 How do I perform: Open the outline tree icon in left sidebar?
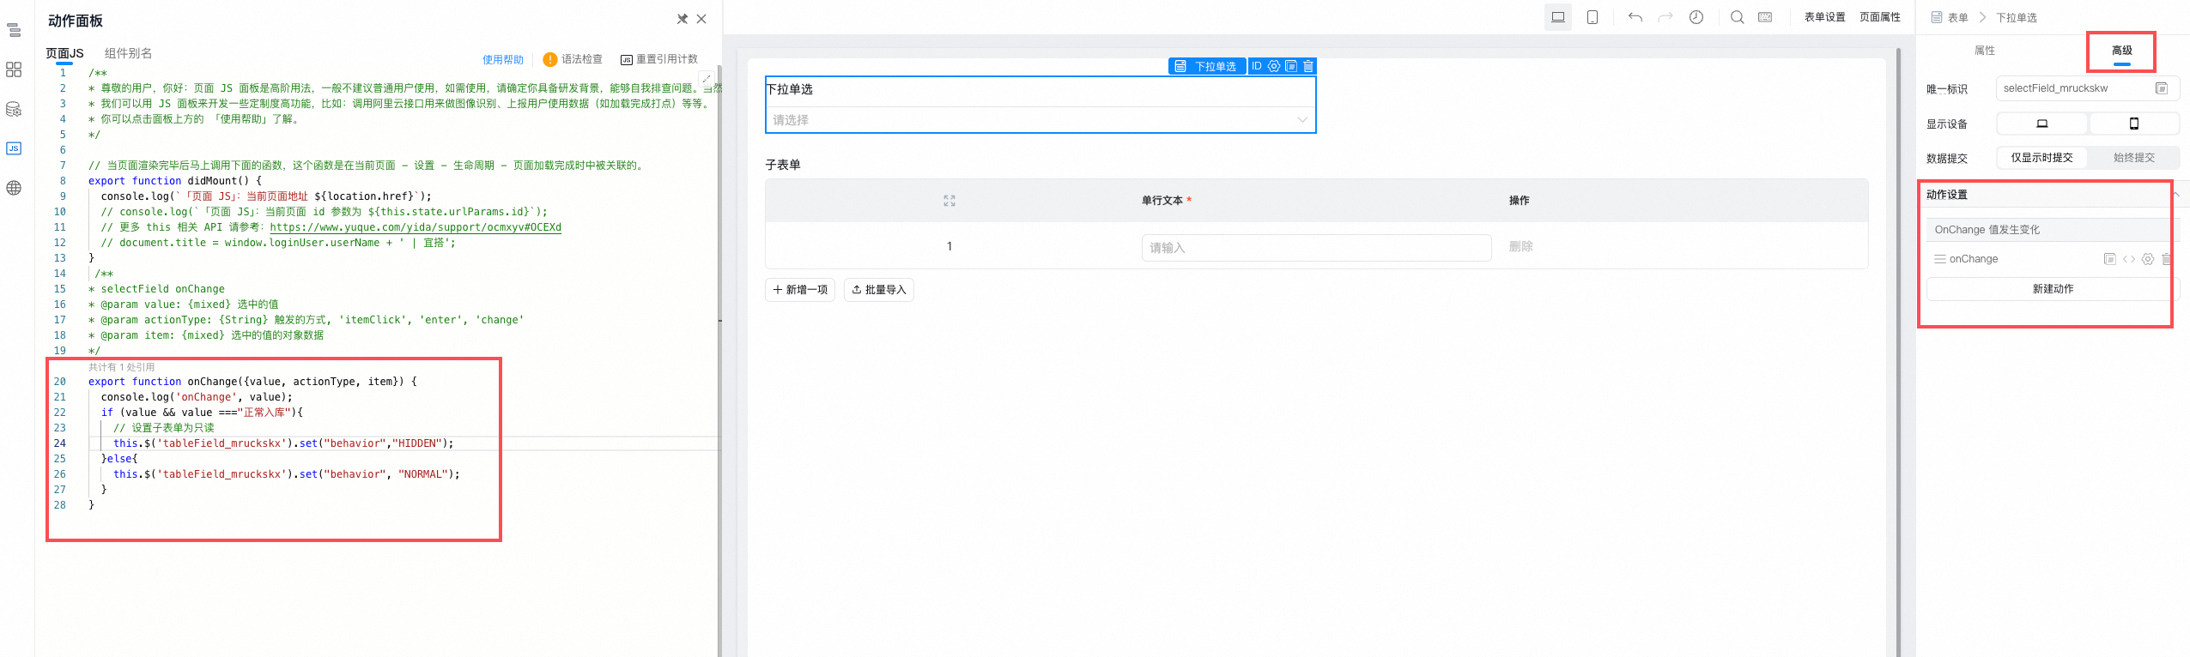[14, 31]
